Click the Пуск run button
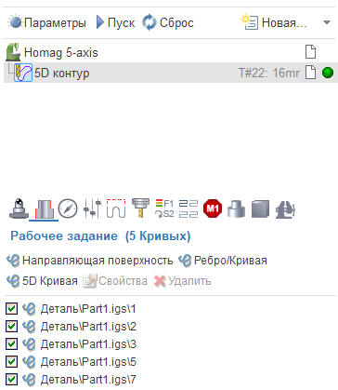This screenshot has width=338, height=390. click(x=115, y=22)
